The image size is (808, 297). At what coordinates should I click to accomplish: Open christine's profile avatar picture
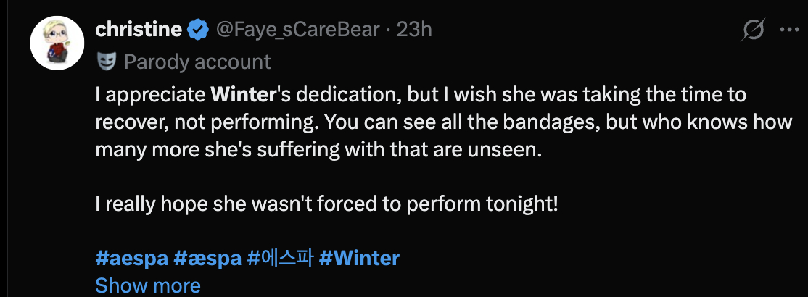point(57,43)
